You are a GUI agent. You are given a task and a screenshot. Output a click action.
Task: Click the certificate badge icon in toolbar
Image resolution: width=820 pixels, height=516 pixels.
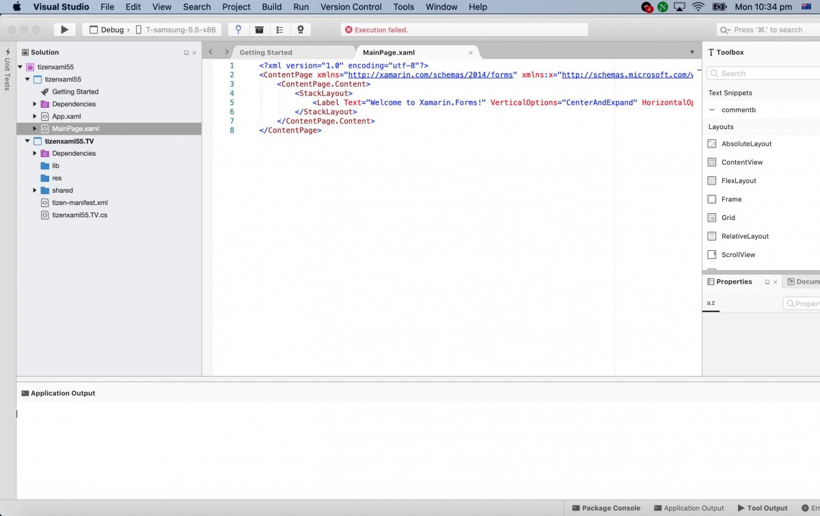click(300, 30)
